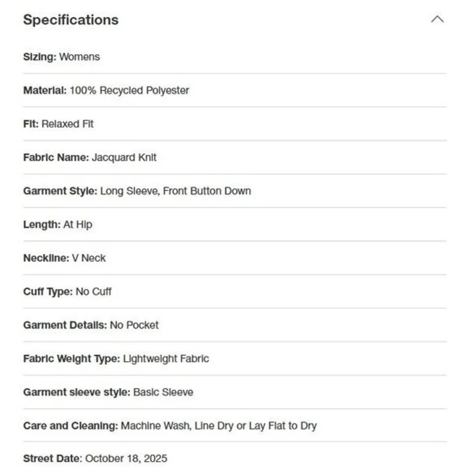Screen dimensions: 471x471
Task: Click the Care and Cleaning instructions text
Action: pos(219,426)
